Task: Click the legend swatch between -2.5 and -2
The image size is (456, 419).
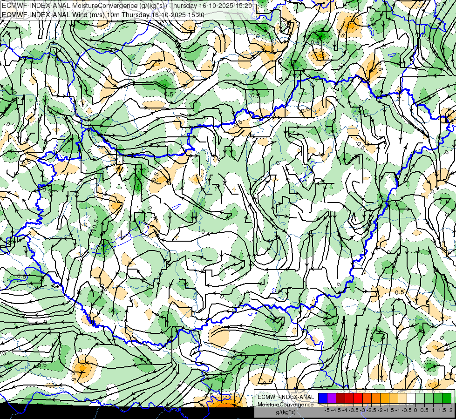Action: point(376,398)
